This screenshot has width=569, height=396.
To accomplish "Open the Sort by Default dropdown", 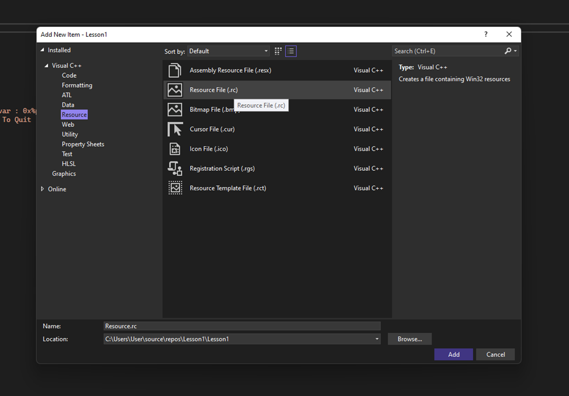I will 229,51.
